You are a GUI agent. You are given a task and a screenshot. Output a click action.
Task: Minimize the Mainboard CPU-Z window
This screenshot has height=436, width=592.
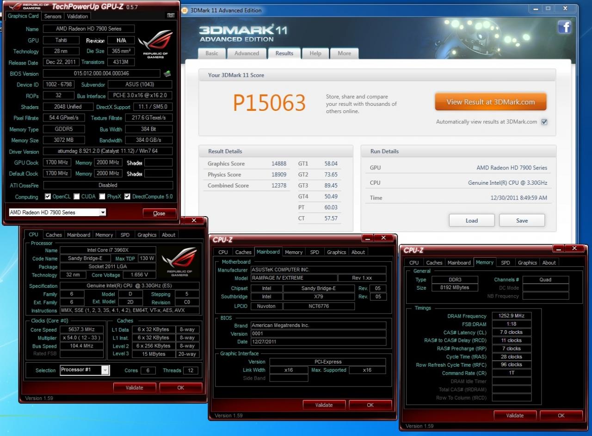coord(367,238)
